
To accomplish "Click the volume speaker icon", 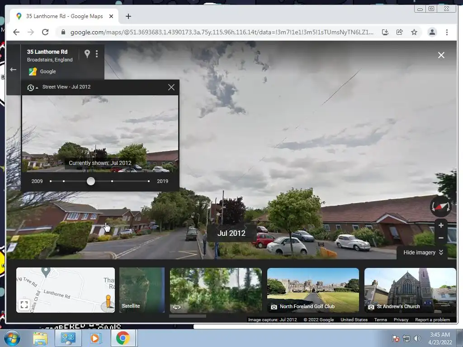I will [x=417, y=338].
